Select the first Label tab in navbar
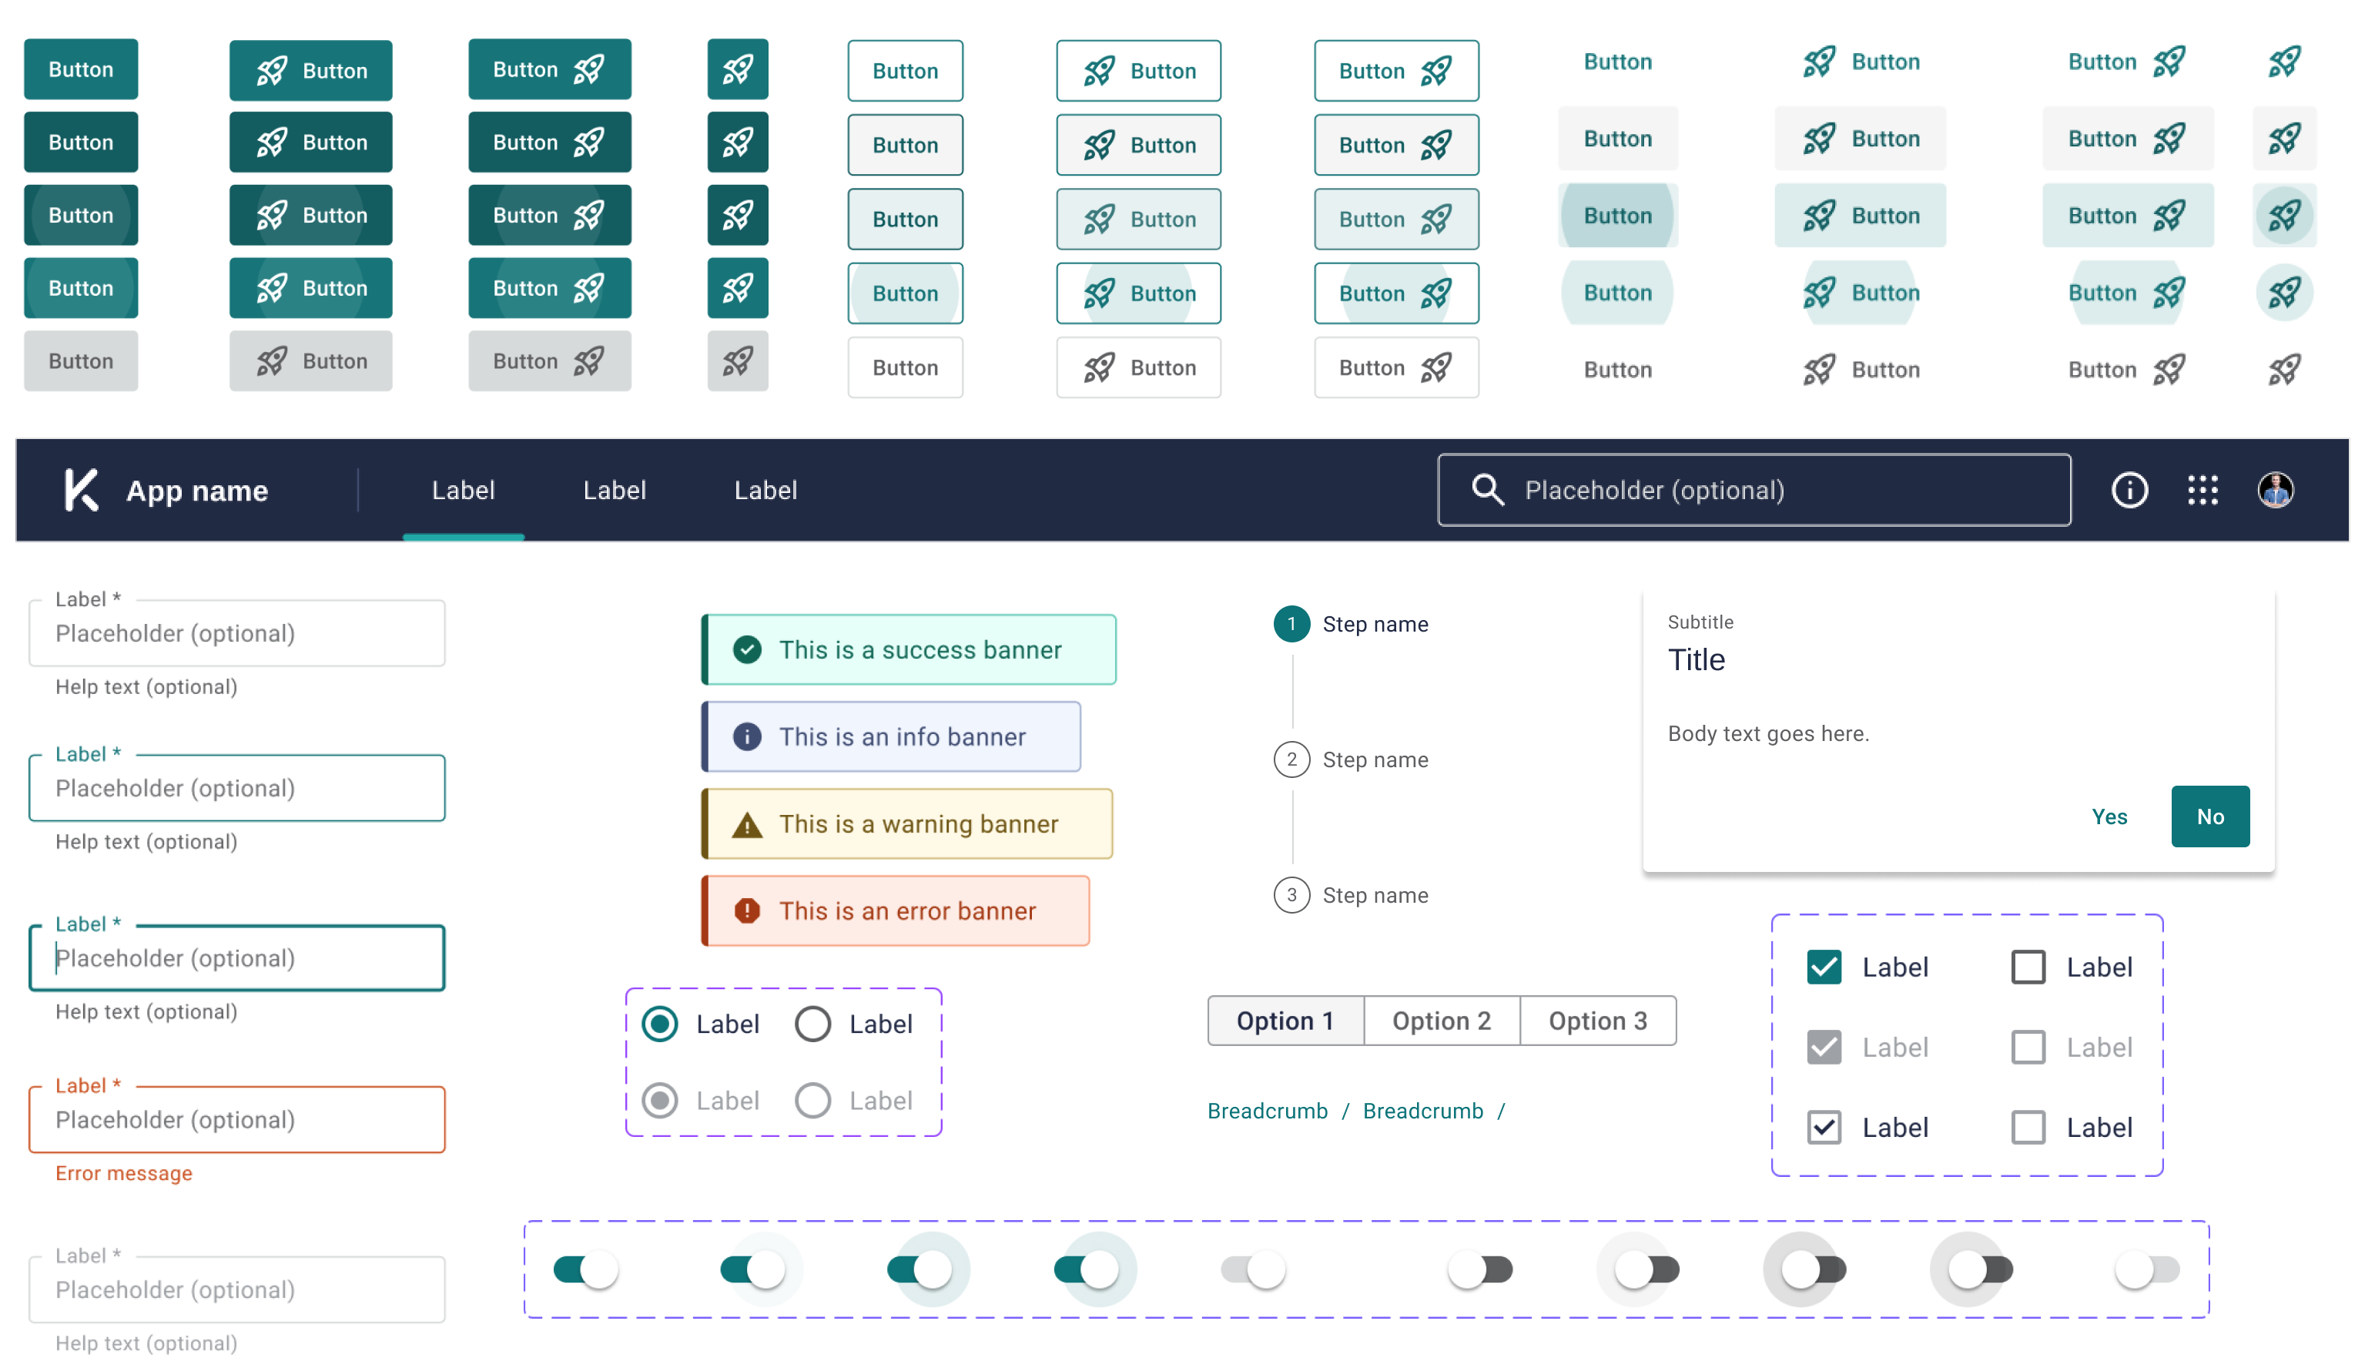The width and height of the screenshot is (2375, 1368). (463, 490)
